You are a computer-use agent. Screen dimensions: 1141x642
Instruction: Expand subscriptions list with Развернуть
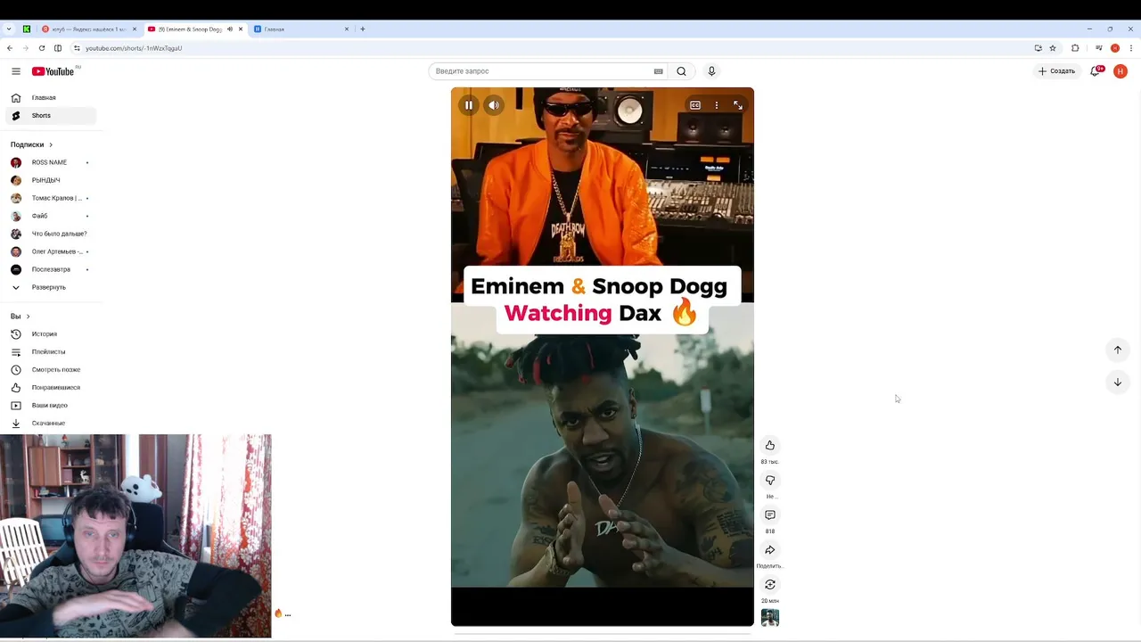click(51, 287)
